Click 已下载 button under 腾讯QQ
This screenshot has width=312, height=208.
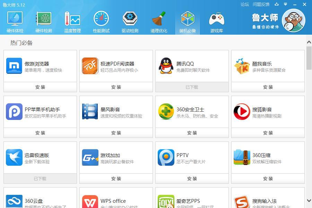(192, 87)
